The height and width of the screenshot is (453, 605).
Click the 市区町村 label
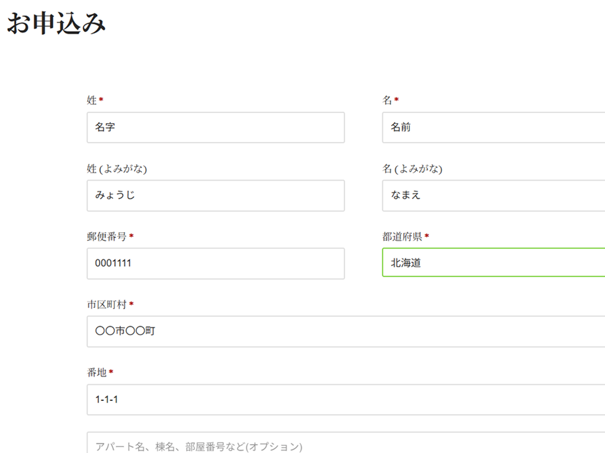coord(106,304)
